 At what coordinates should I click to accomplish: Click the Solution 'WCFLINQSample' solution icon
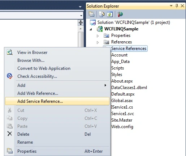[93, 22]
